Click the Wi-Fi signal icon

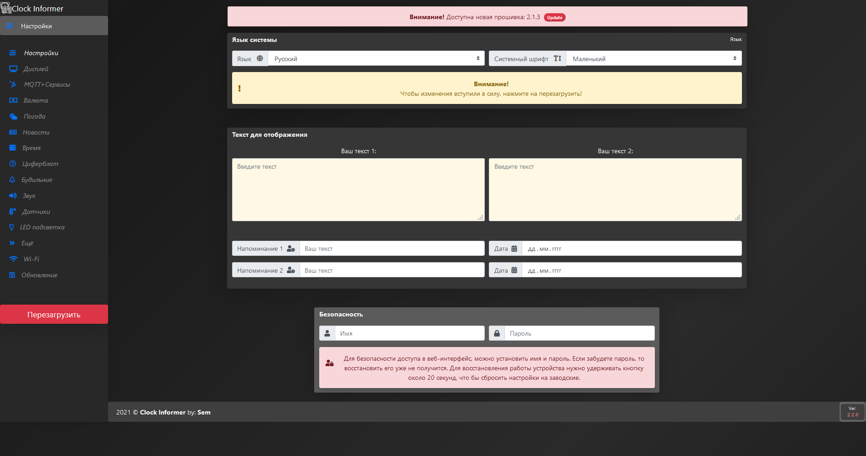(x=13, y=259)
